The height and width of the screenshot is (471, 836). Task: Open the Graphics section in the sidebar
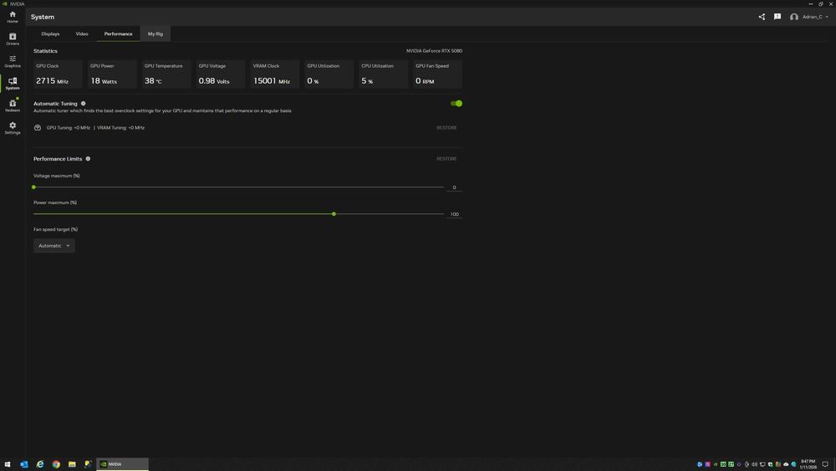[x=13, y=61]
